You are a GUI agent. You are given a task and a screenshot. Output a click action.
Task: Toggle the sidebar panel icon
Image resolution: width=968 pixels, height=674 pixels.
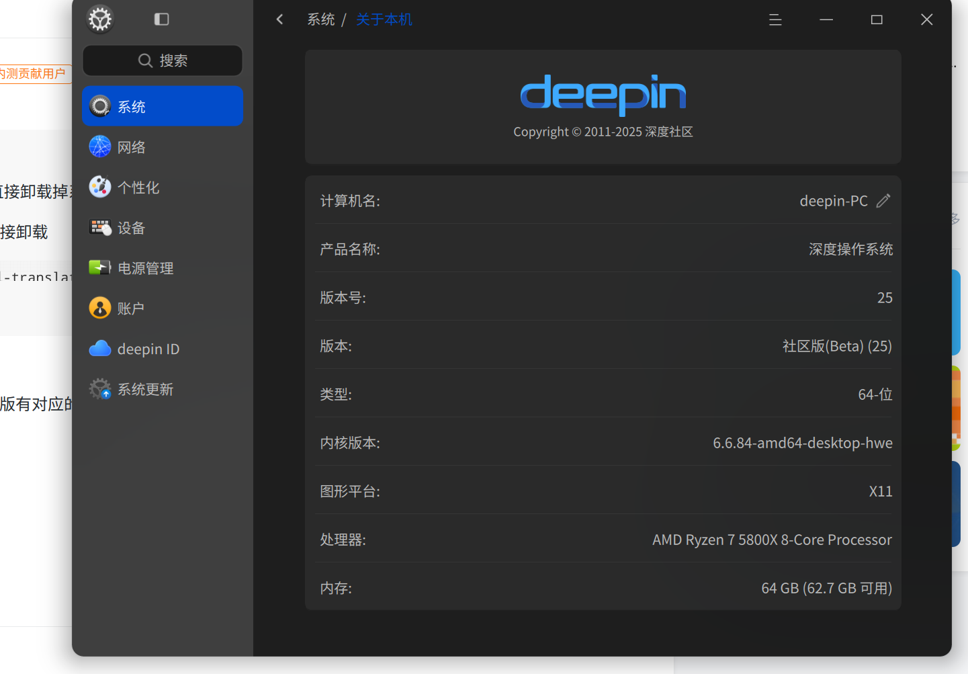click(x=161, y=19)
